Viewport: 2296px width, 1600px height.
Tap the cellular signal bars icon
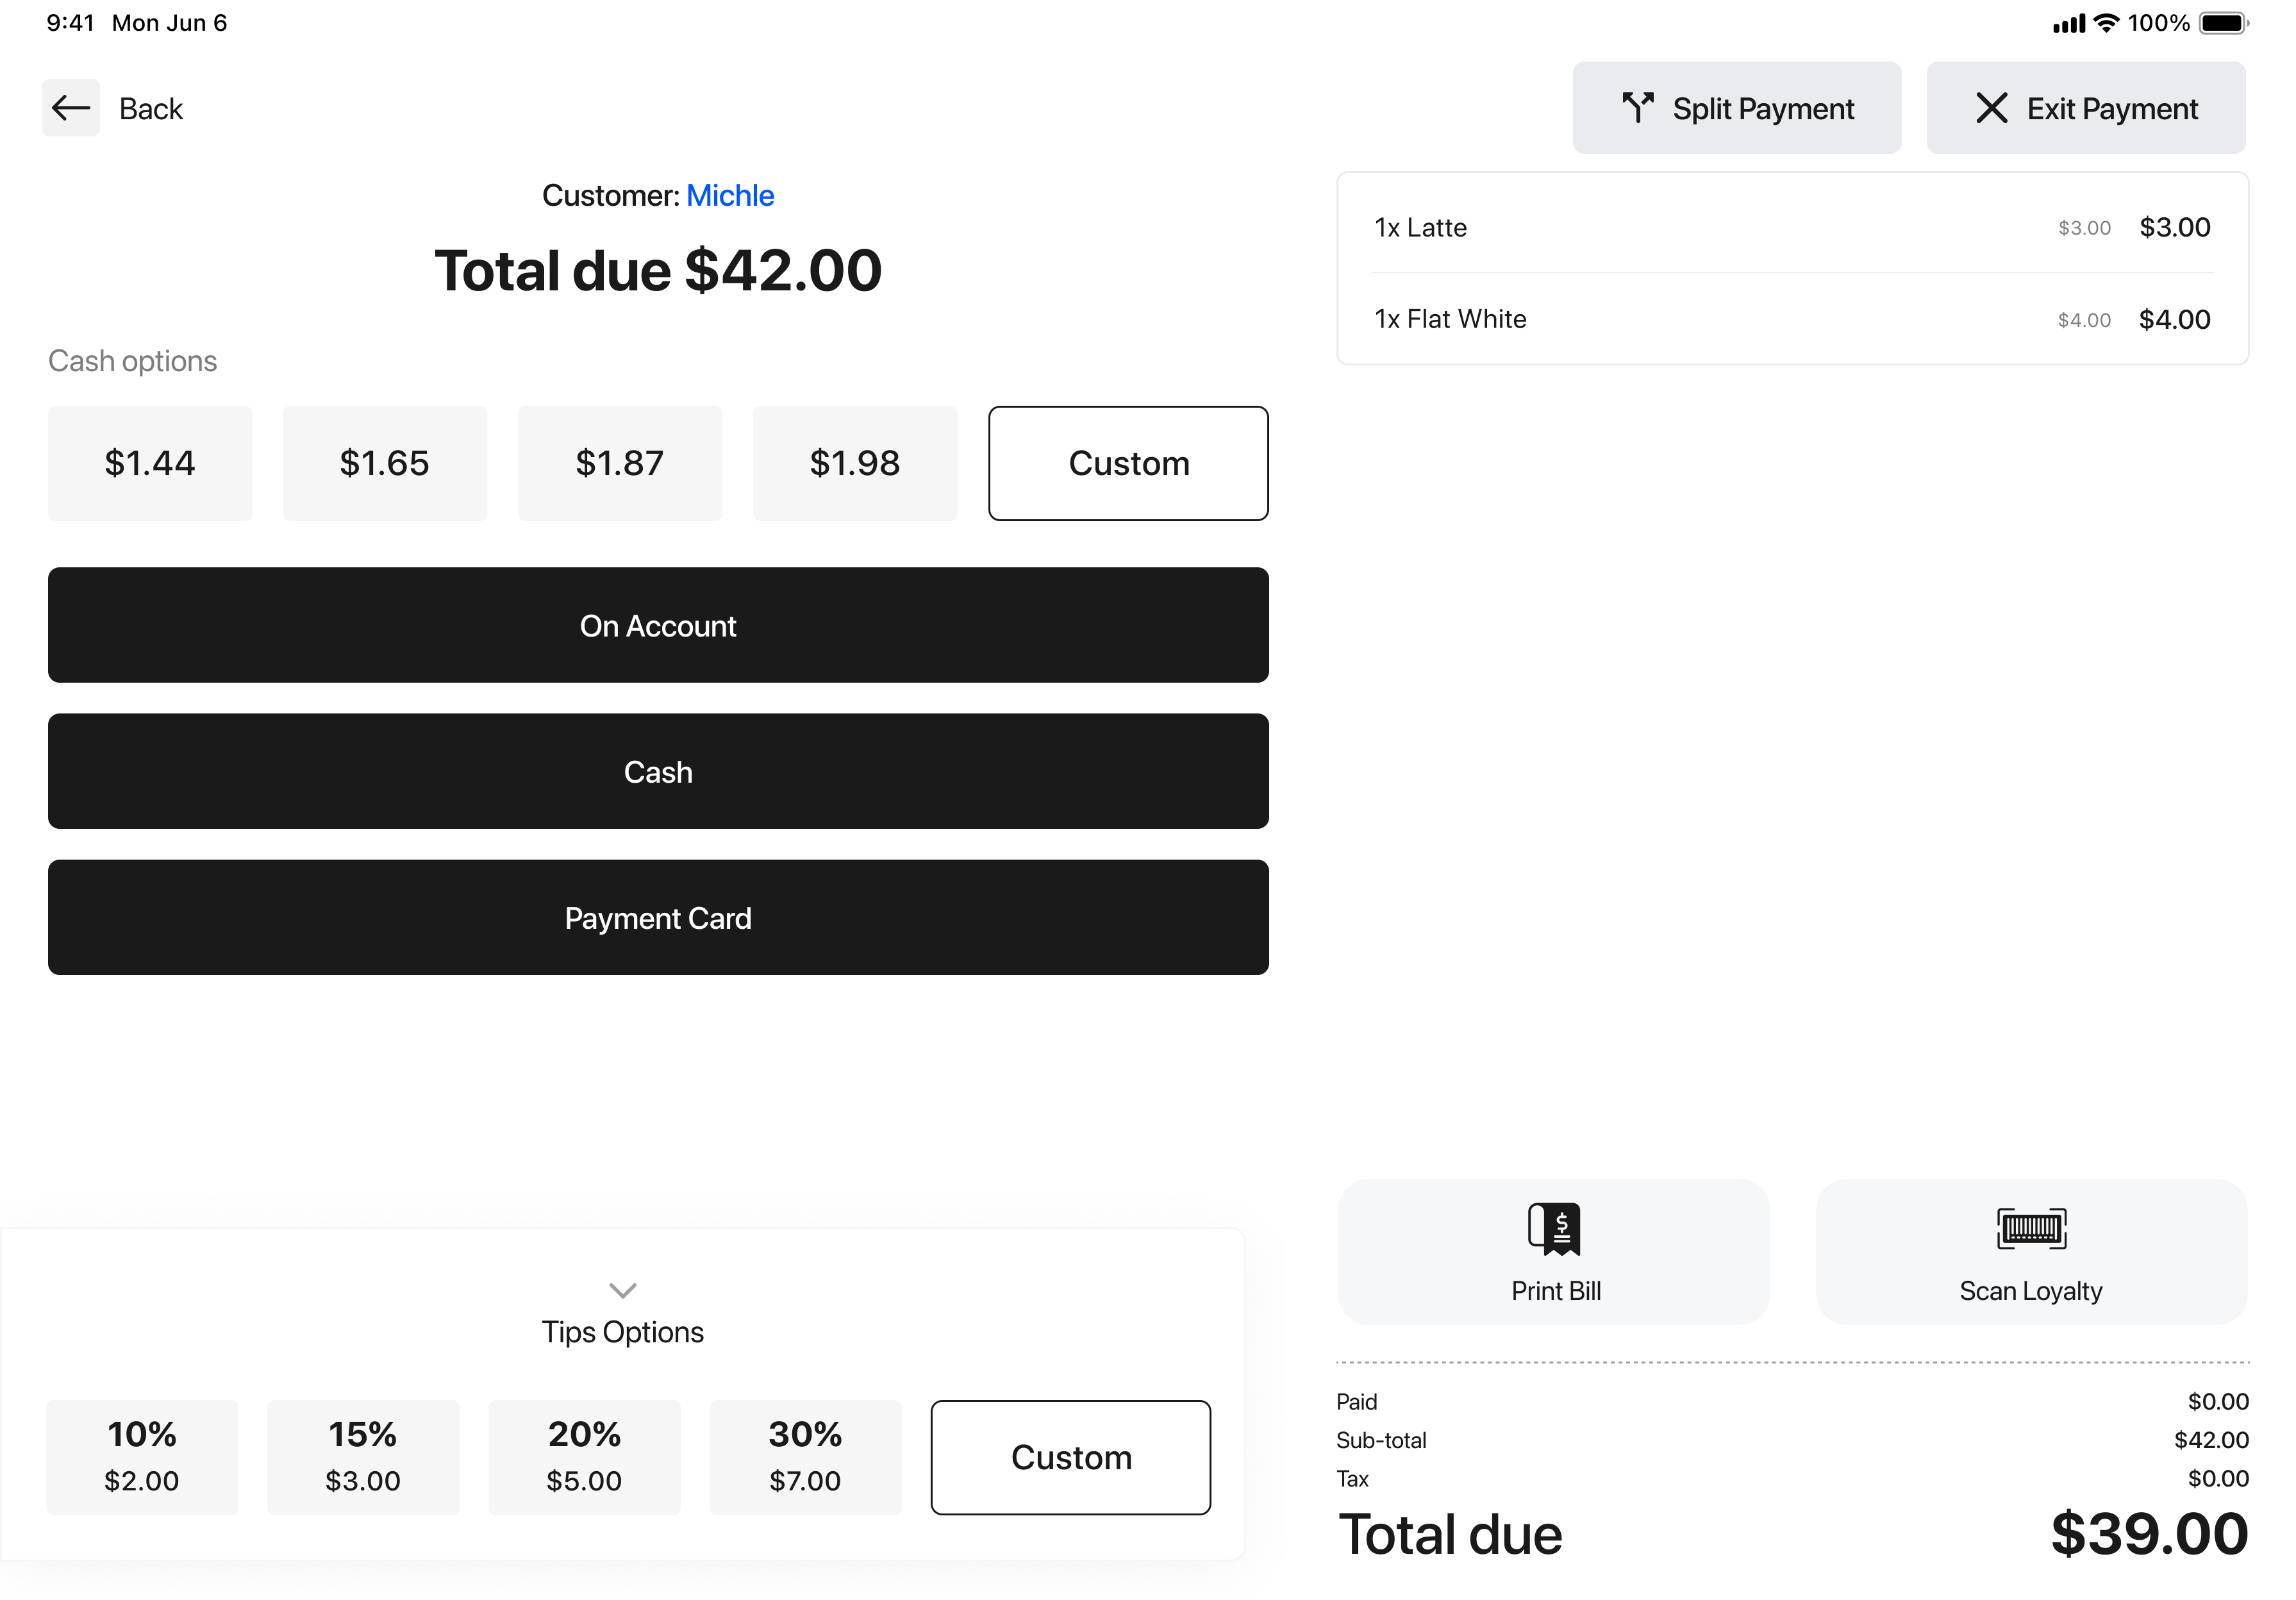[x=2069, y=23]
